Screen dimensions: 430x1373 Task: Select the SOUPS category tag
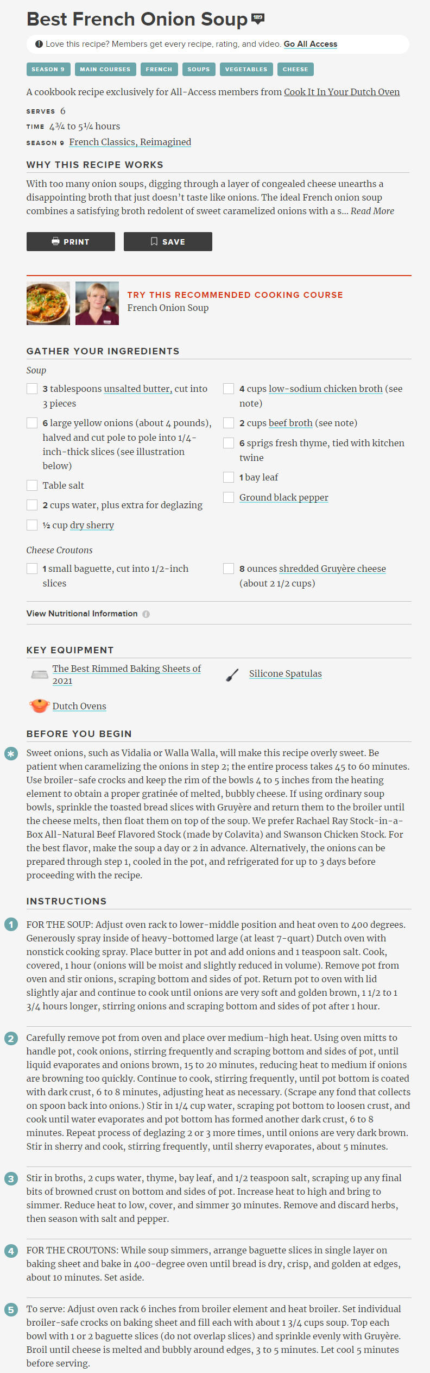click(199, 69)
